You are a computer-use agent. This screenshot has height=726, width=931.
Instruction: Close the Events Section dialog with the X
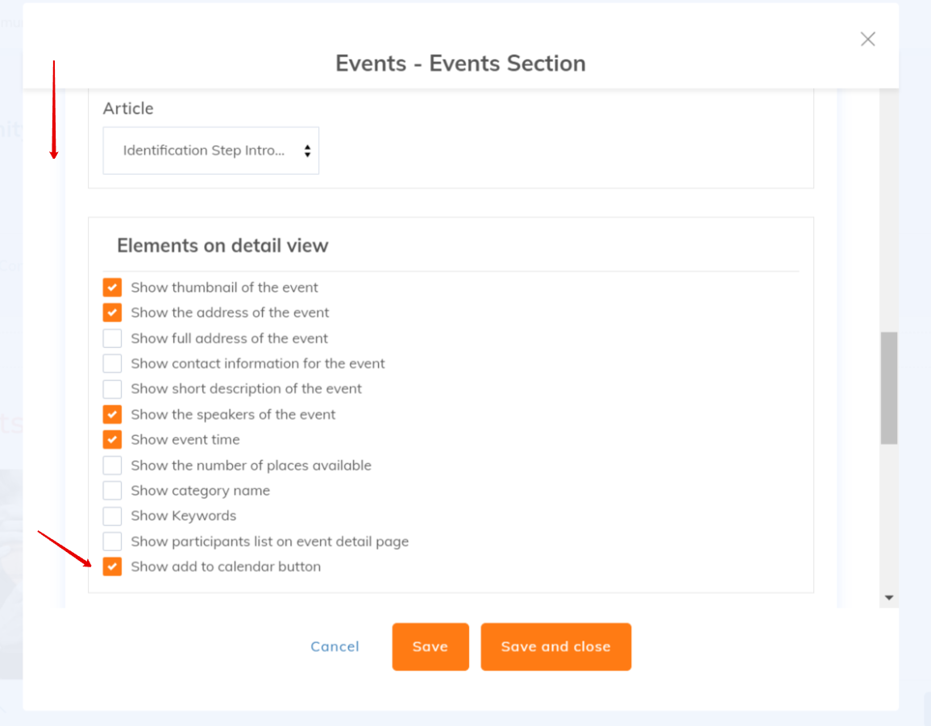(x=867, y=39)
